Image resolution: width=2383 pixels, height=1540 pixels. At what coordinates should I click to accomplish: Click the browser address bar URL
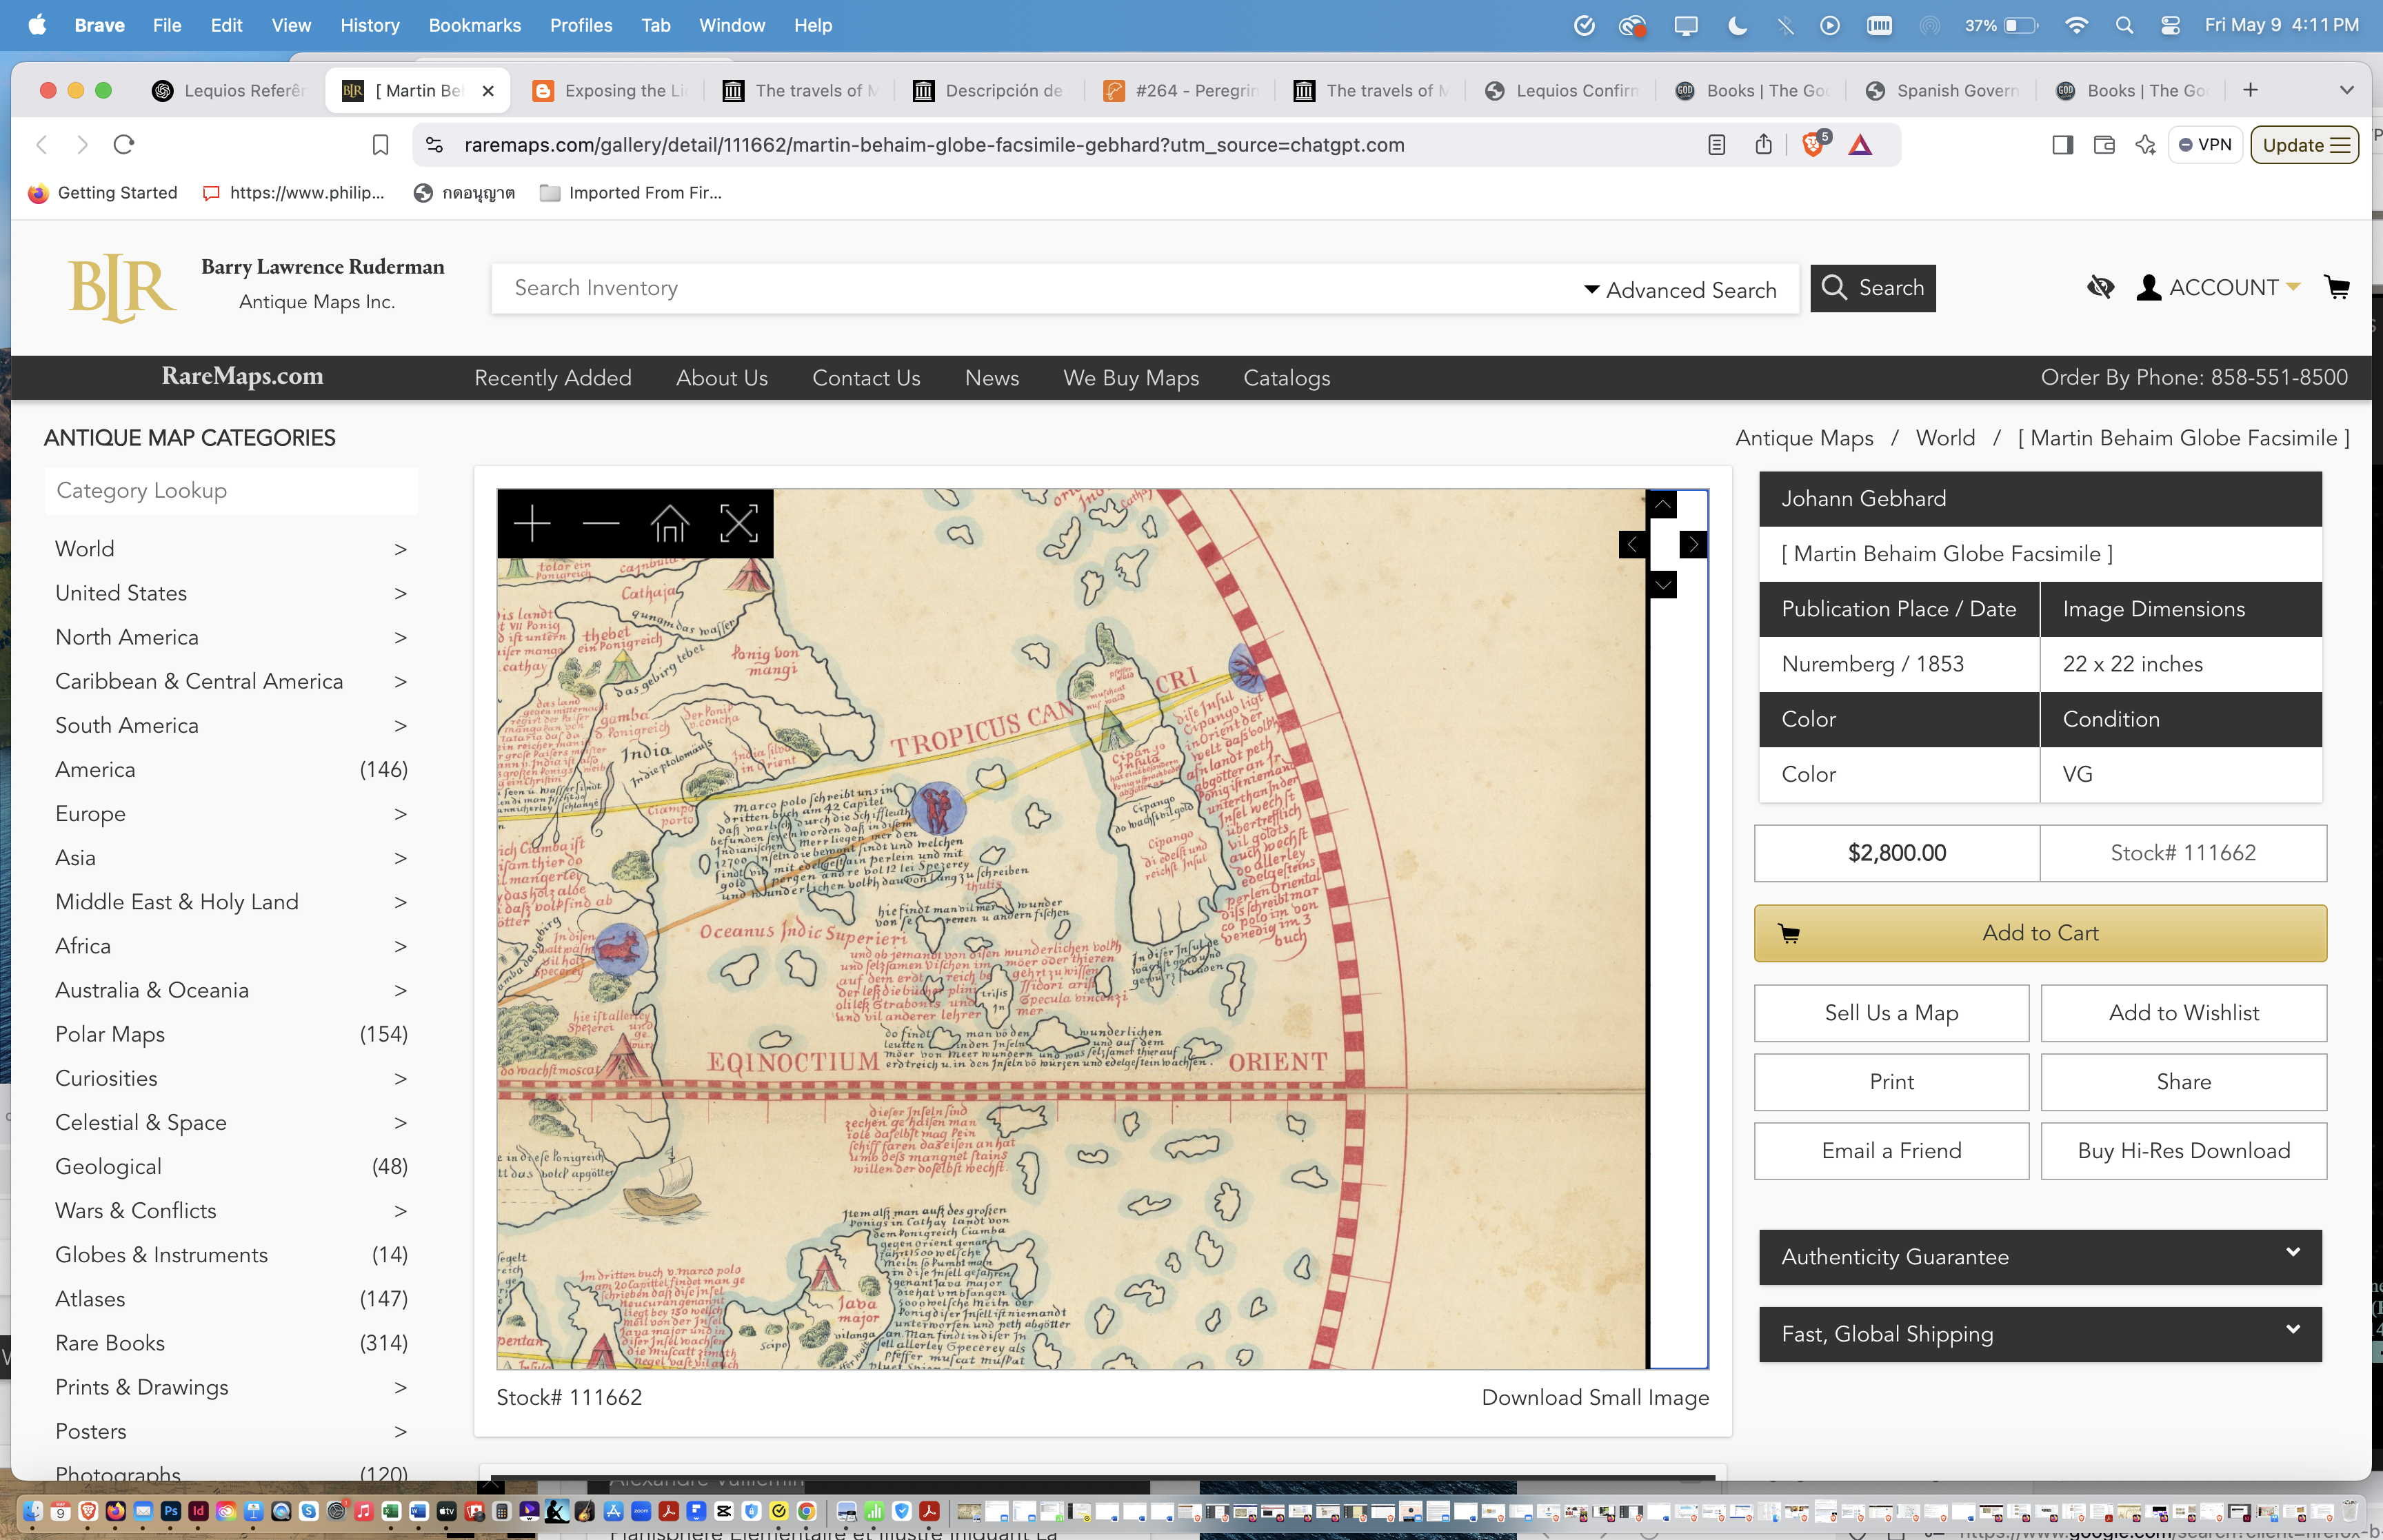click(934, 145)
